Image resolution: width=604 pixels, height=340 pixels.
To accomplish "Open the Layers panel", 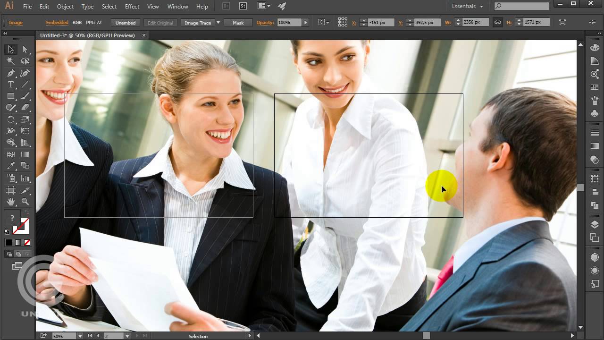I will [595, 225].
